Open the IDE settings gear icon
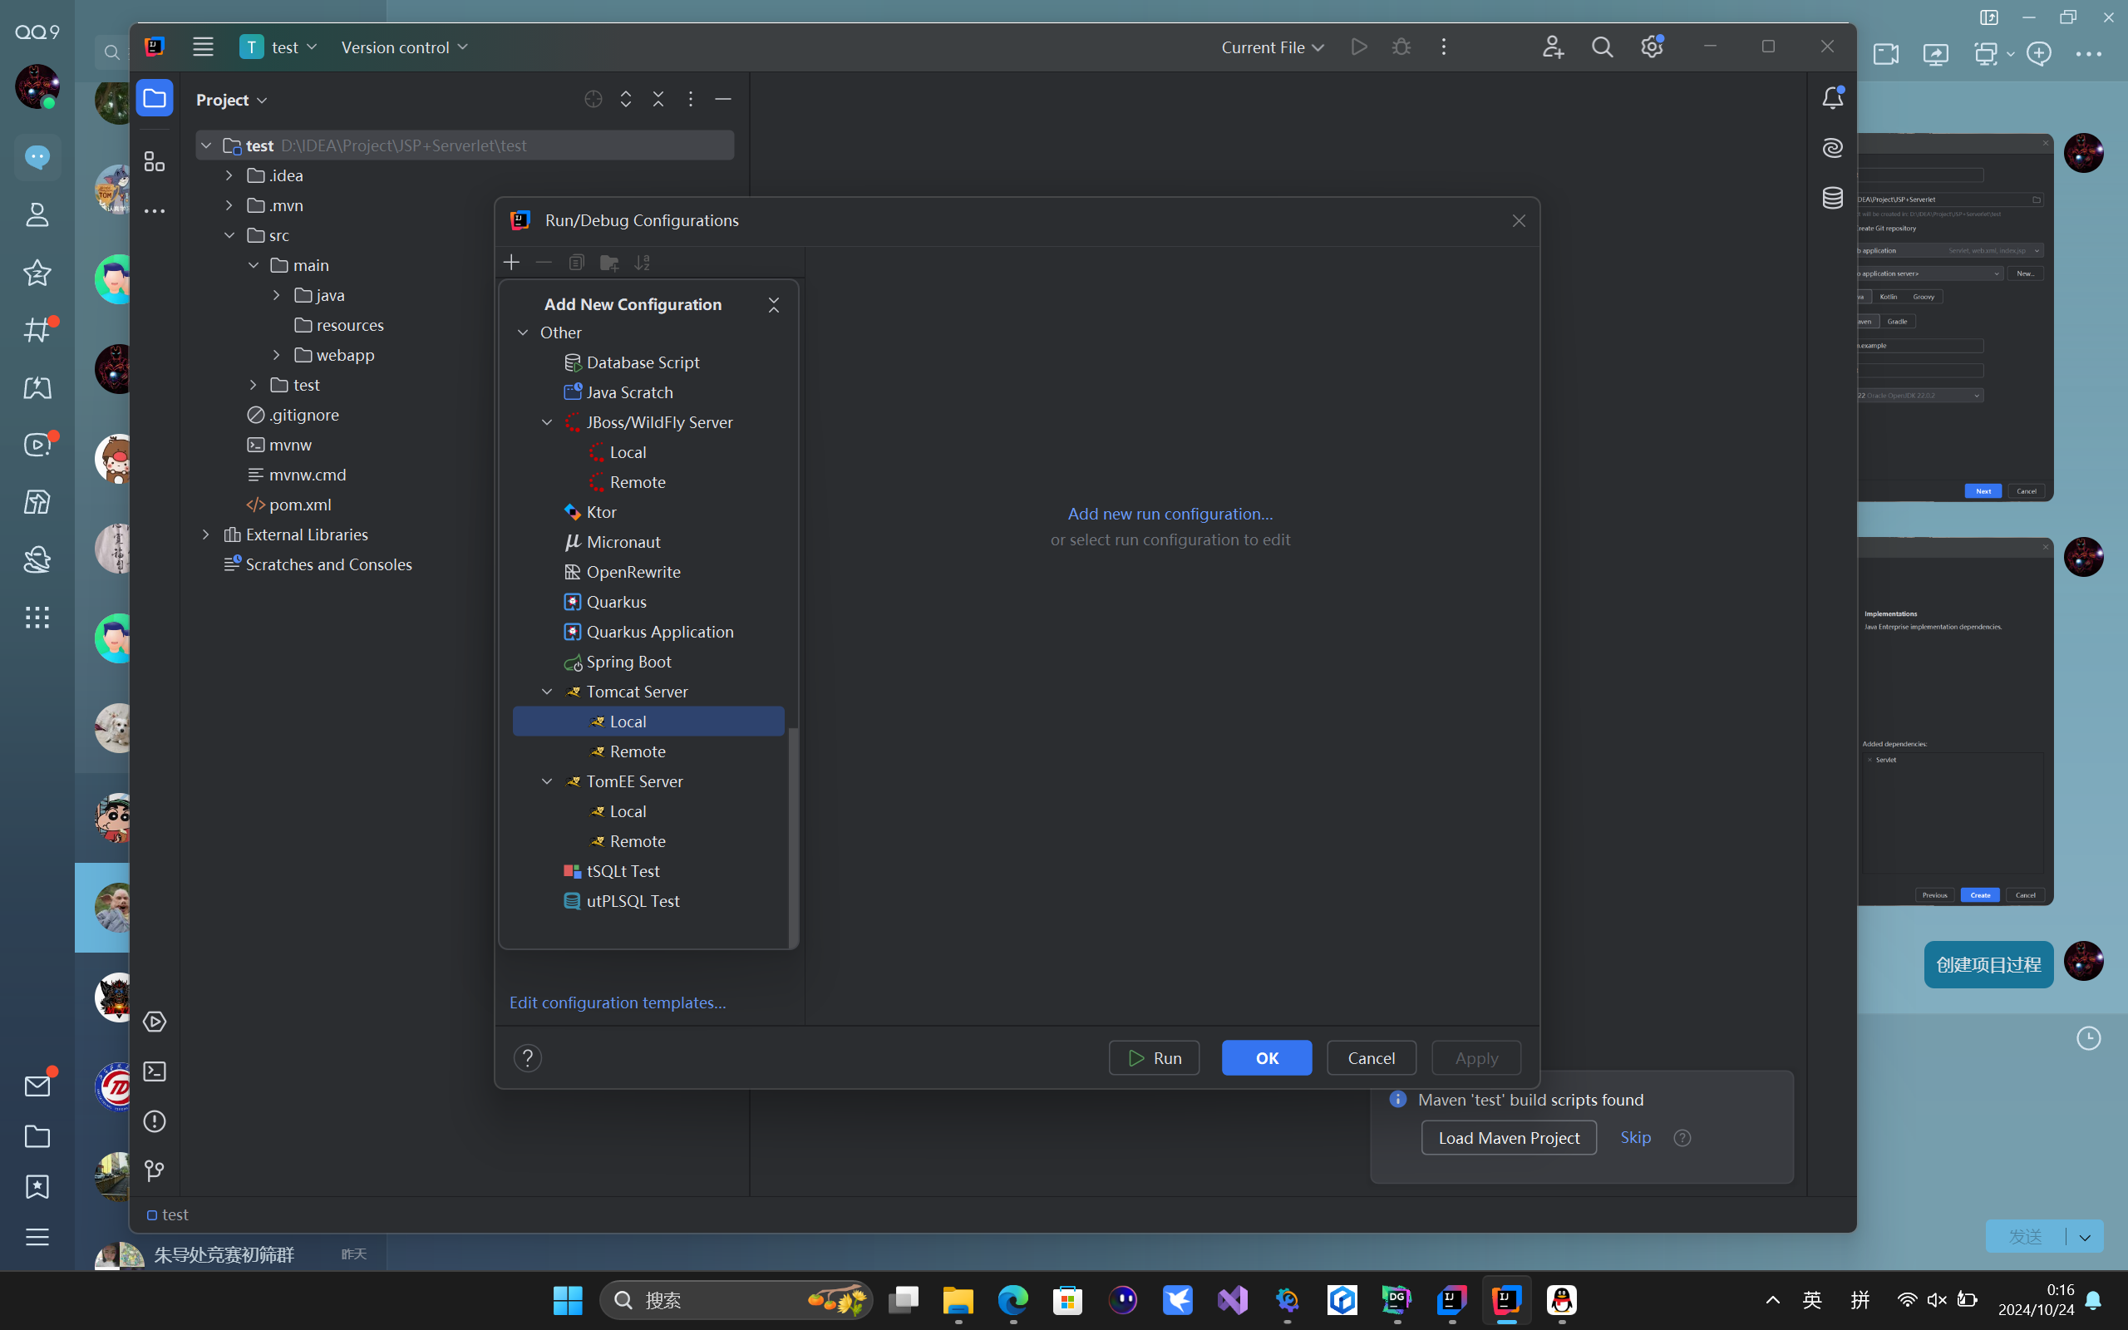Viewport: 2128px width, 1330px height. (1652, 47)
